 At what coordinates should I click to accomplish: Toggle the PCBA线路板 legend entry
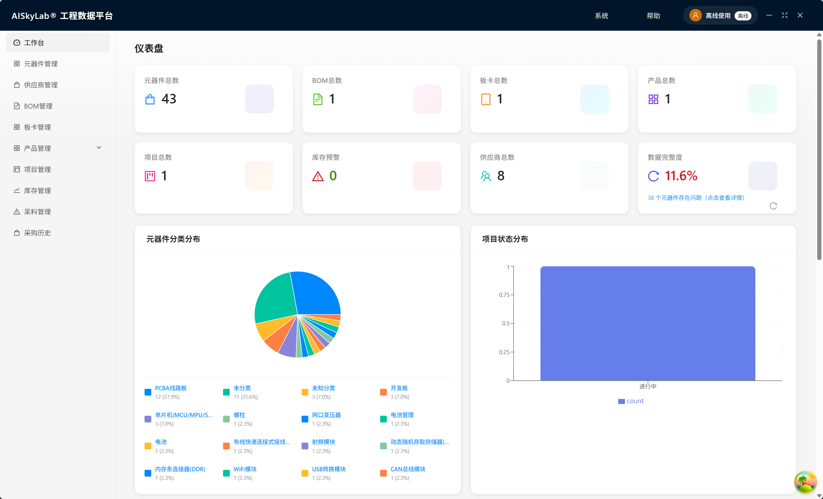pos(171,388)
